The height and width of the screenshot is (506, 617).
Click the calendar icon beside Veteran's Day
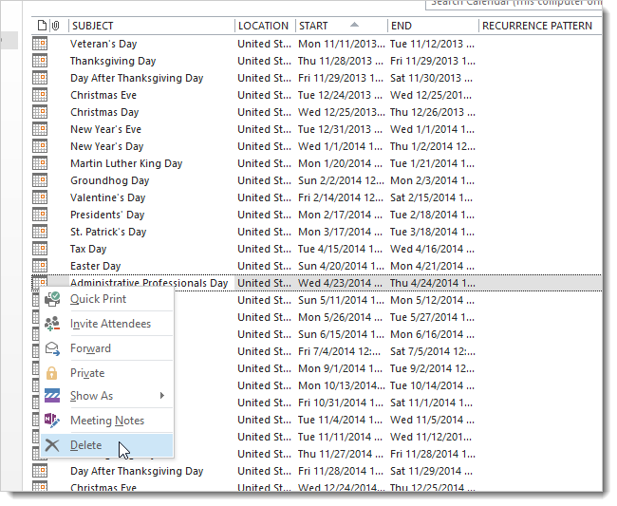pyautogui.click(x=40, y=44)
